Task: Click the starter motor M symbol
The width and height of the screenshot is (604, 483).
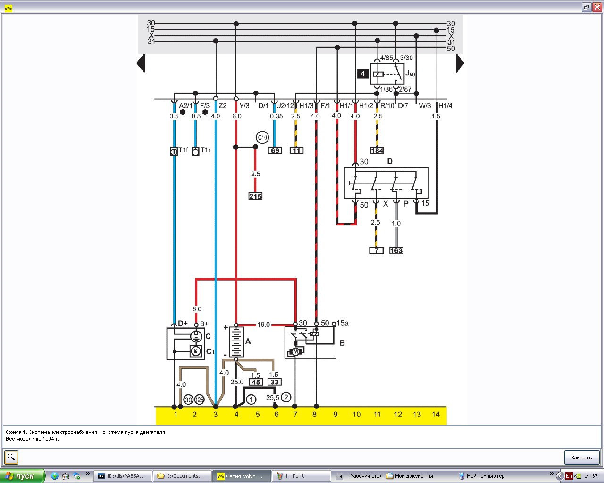Action: point(296,351)
